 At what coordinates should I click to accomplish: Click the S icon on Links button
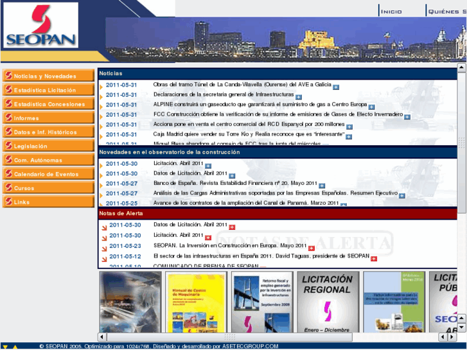click(8, 202)
